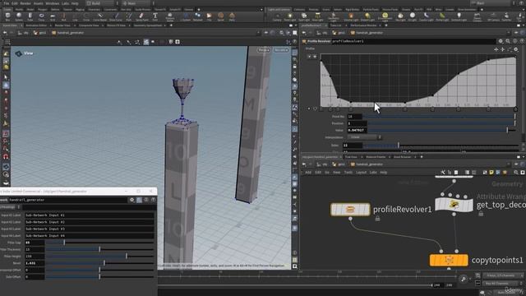This screenshot has width=526, height=296.
Task: Add a Sky Light from the shelf
Action: point(400,16)
